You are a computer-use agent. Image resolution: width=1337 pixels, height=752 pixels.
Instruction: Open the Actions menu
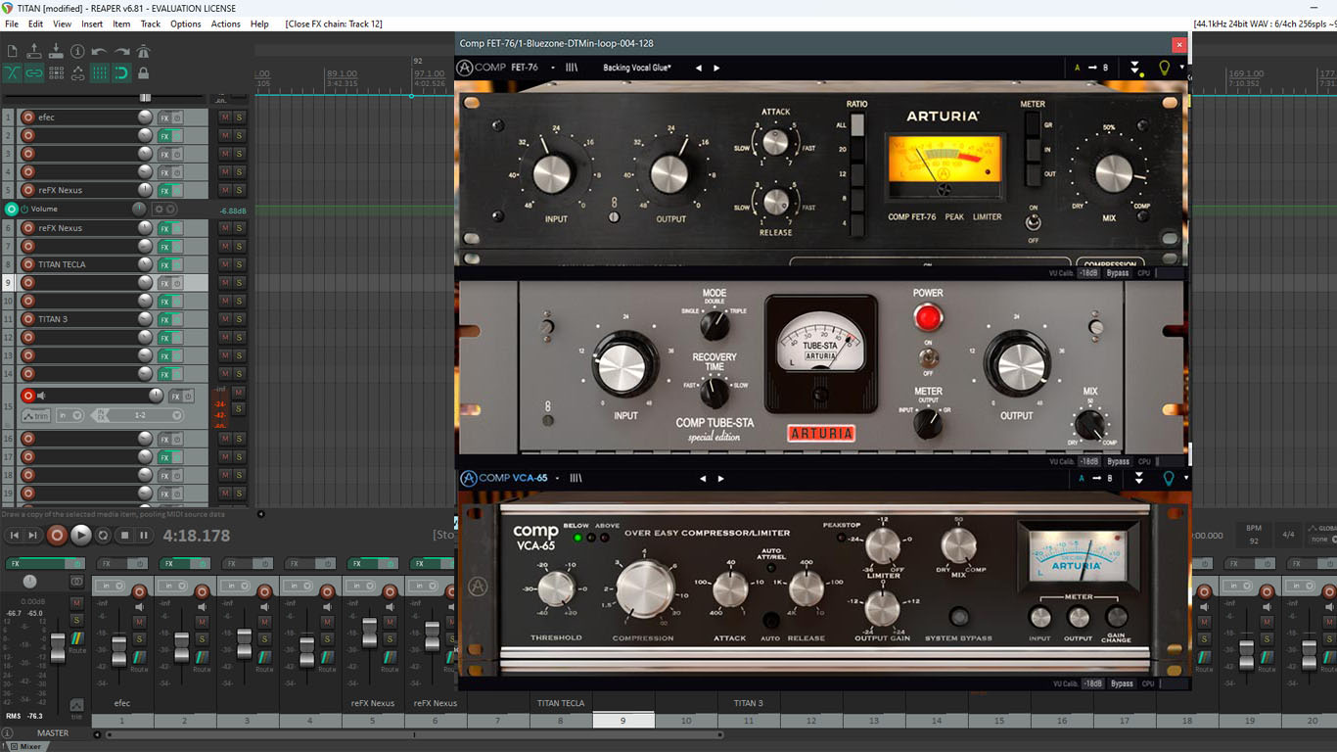[225, 23]
